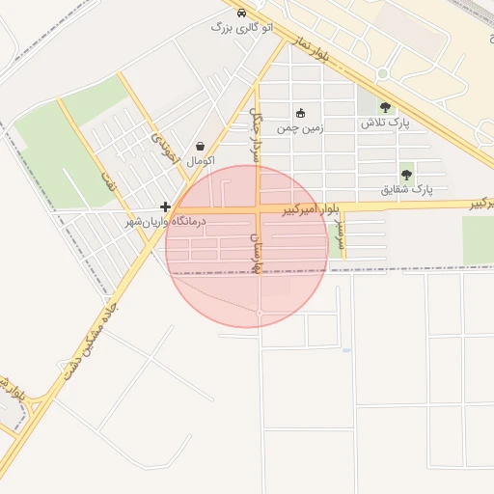Click the جاده مشکین دشت road label

91,342
